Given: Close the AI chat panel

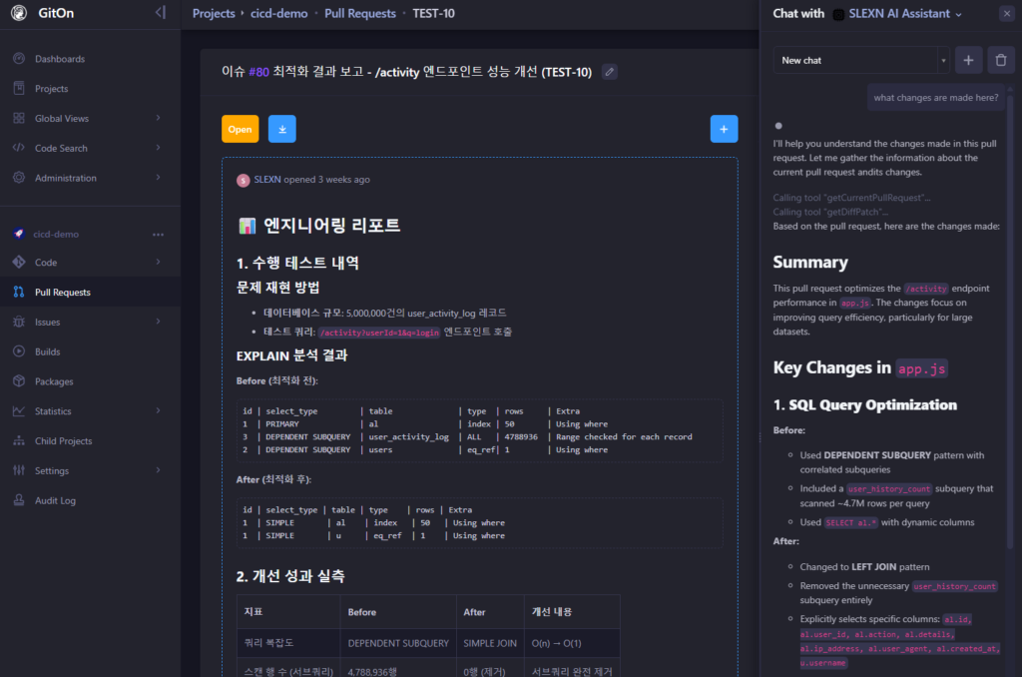Looking at the screenshot, I should tap(1005, 14).
